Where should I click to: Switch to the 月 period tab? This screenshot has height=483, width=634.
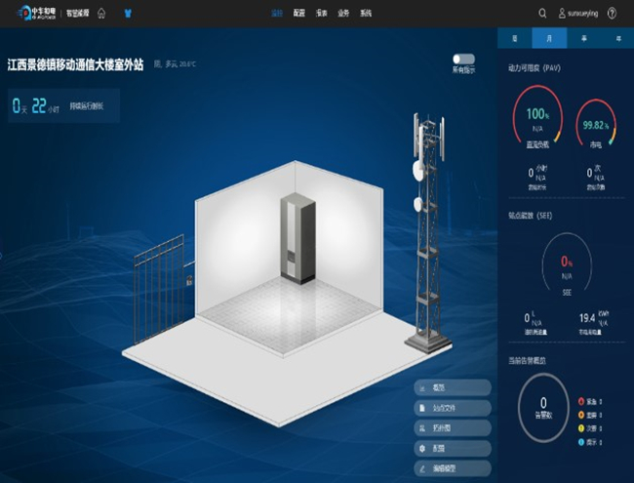549,38
